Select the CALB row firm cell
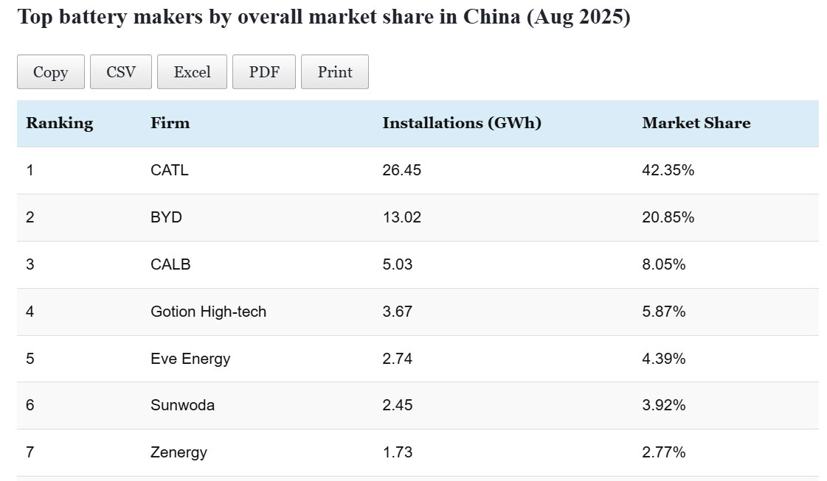Screen dimensions: 827x481 pos(170,264)
